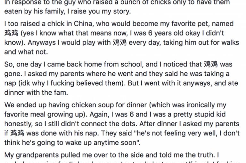Click the sentence 'So, one day I came back'
This screenshot has width=246, height=163.
click(73, 64)
